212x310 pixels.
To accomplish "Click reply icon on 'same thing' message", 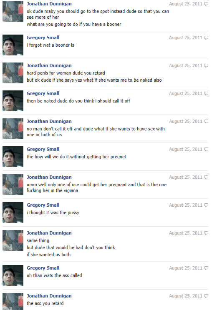I will tap(206, 233).
